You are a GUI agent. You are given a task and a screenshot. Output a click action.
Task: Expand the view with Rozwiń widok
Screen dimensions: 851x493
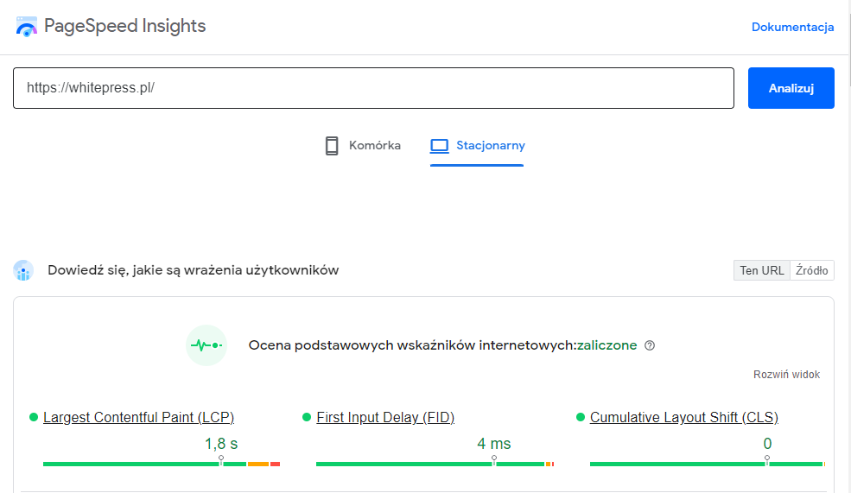786,375
